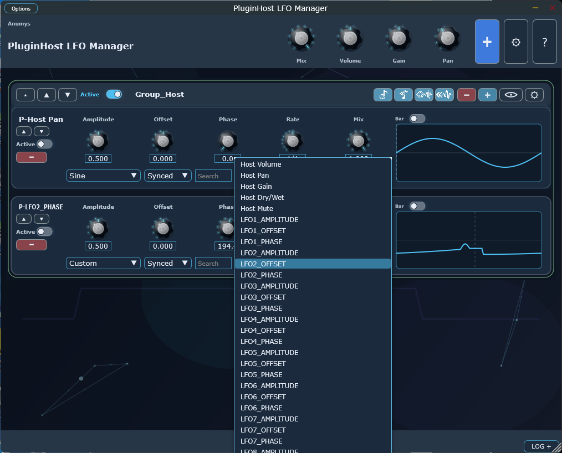Delete P-LFO2_PHASE LFO with red minus
This screenshot has width=562, height=453.
click(x=32, y=245)
